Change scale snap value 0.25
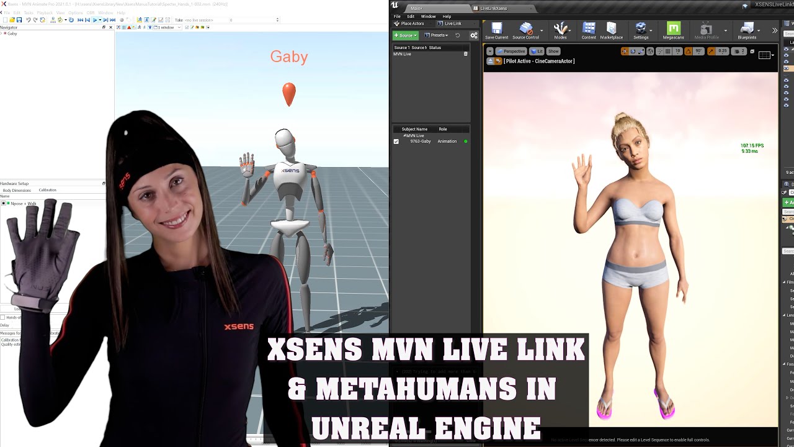This screenshot has width=794, height=447. tap(723, 52)
